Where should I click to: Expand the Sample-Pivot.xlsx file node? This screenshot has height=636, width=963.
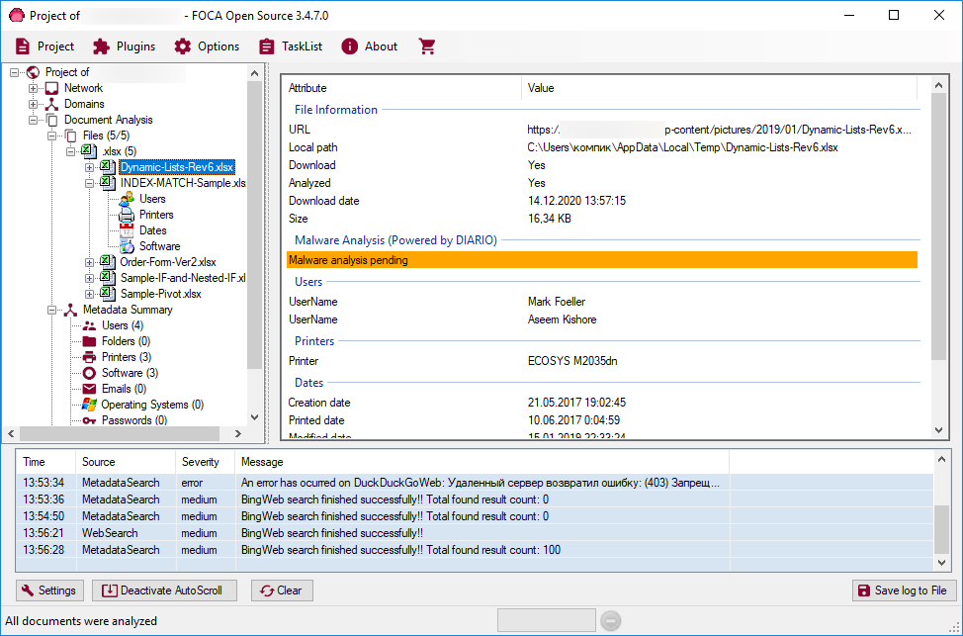click(x=90, y=295)
